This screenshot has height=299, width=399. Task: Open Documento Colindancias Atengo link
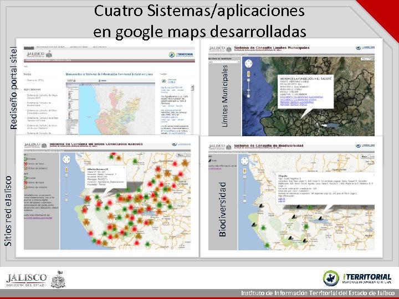point(298,100)
